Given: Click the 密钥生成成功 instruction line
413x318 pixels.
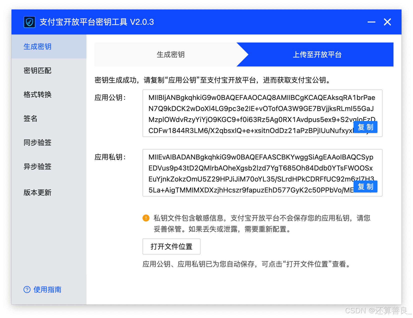Looking at the screenshot, I should point(213,80).
